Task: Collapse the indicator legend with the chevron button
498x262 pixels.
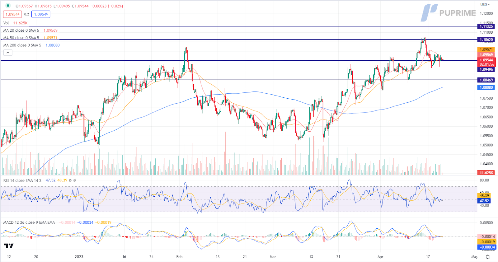Action: pos(8,53)
